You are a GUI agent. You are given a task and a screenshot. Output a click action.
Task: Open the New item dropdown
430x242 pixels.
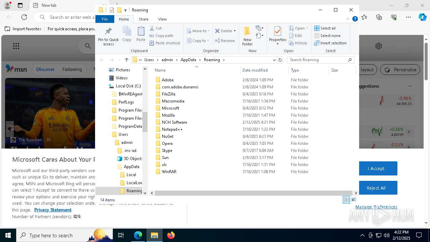point(259,28)
